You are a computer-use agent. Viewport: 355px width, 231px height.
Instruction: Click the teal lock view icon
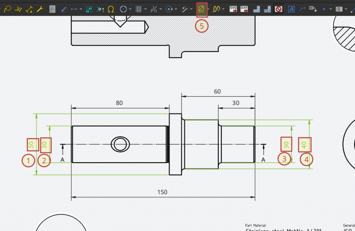(89, 9)
